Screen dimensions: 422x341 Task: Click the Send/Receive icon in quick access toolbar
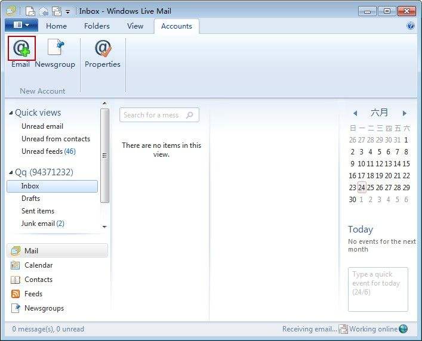(57, 11)
